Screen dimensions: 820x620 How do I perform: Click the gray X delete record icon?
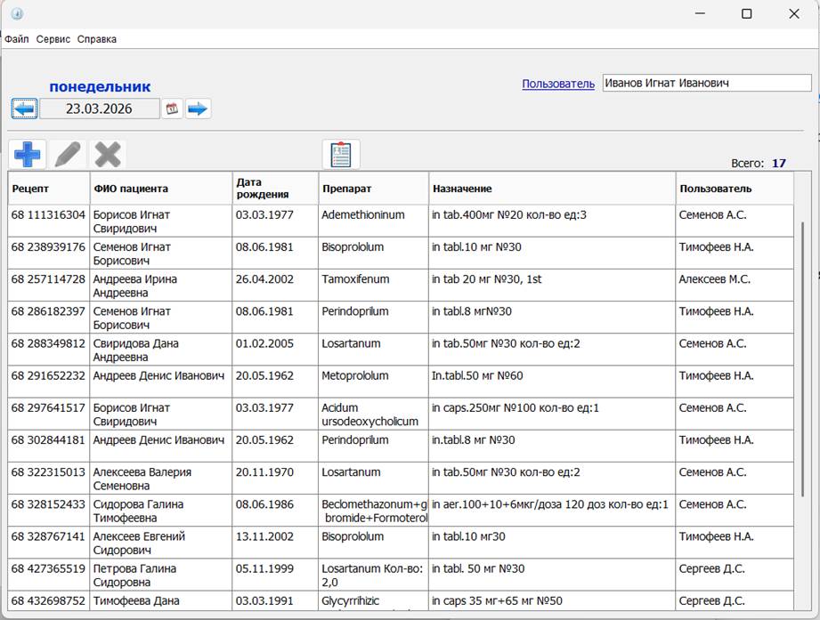(x=108, y=155)
